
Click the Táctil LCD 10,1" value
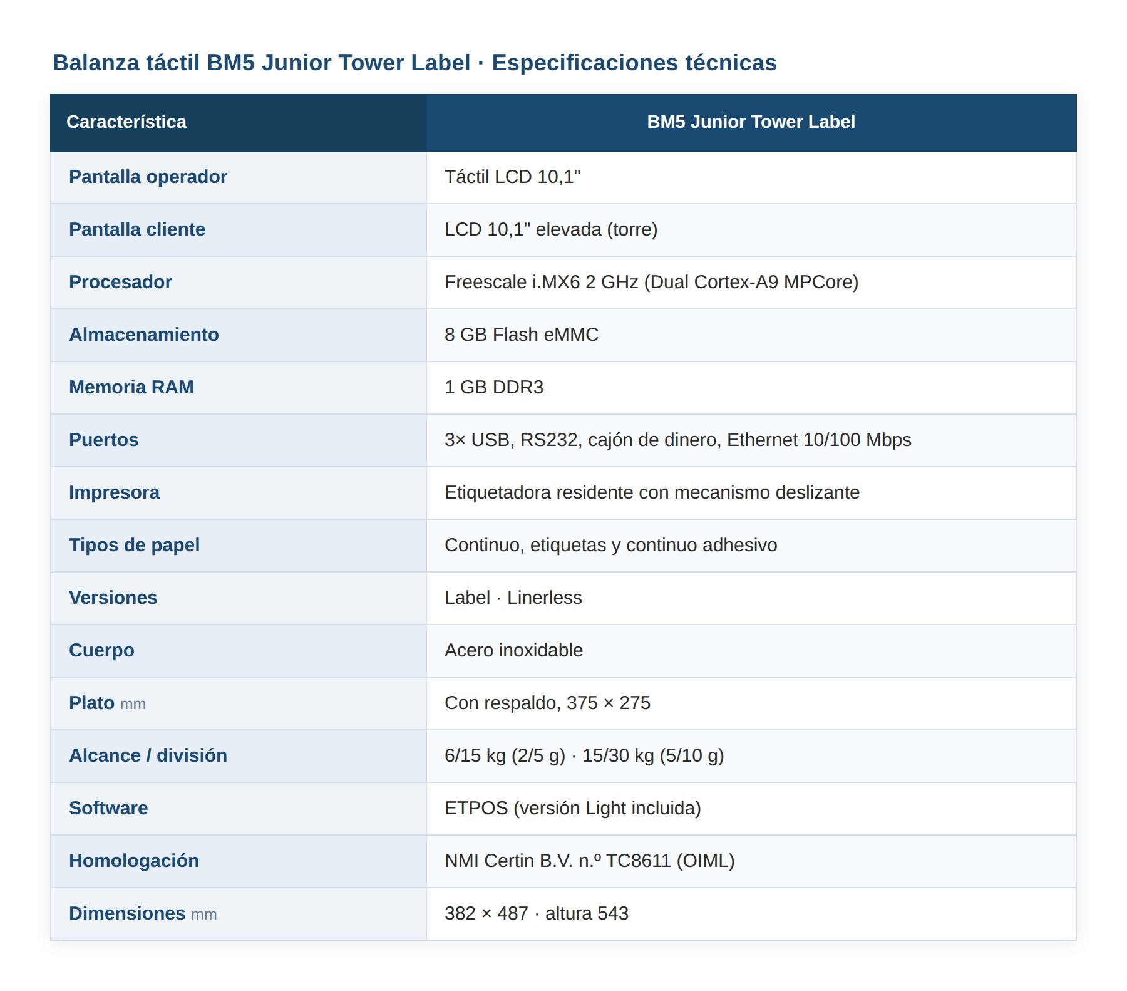[x=512, y=177]
